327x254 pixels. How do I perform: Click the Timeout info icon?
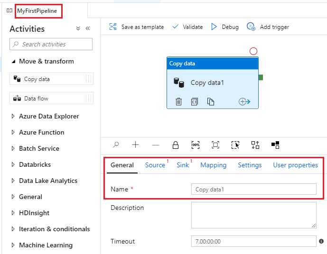pyautogui.click(x=321, y=241)
